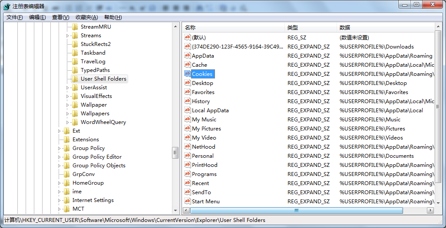Expand the Internet Settings tree node
This screenshot has width=446, height=228.
(x=59, y=200)
